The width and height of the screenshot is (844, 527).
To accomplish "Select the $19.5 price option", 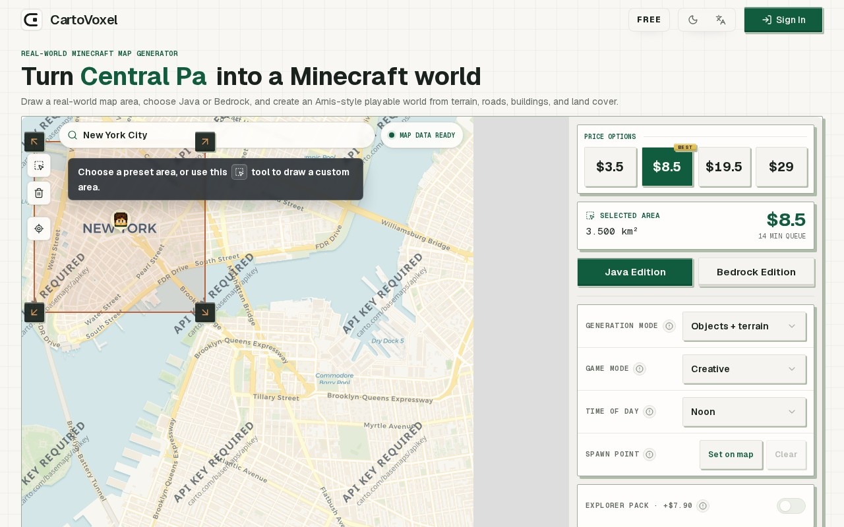I will point(724,167).
